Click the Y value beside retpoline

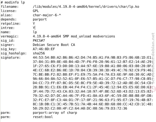(x=34, y=23)
